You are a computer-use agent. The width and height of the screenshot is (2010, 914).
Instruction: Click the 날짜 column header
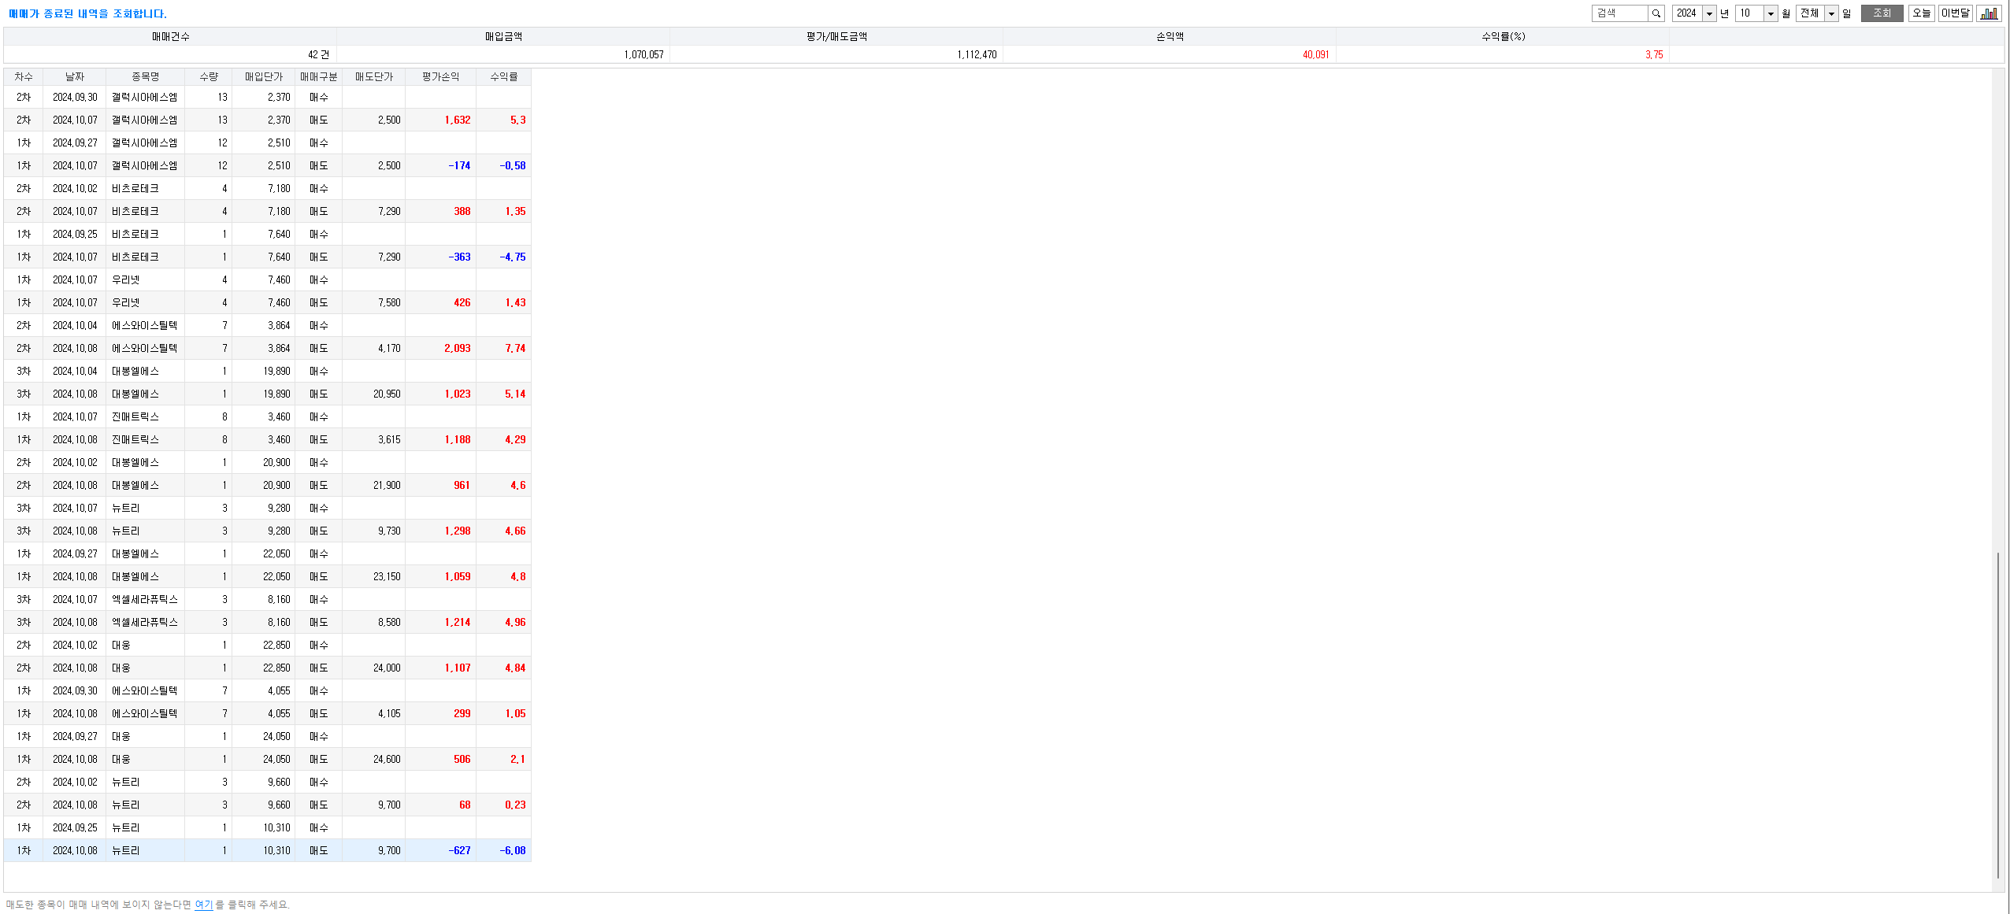(74, 76)
